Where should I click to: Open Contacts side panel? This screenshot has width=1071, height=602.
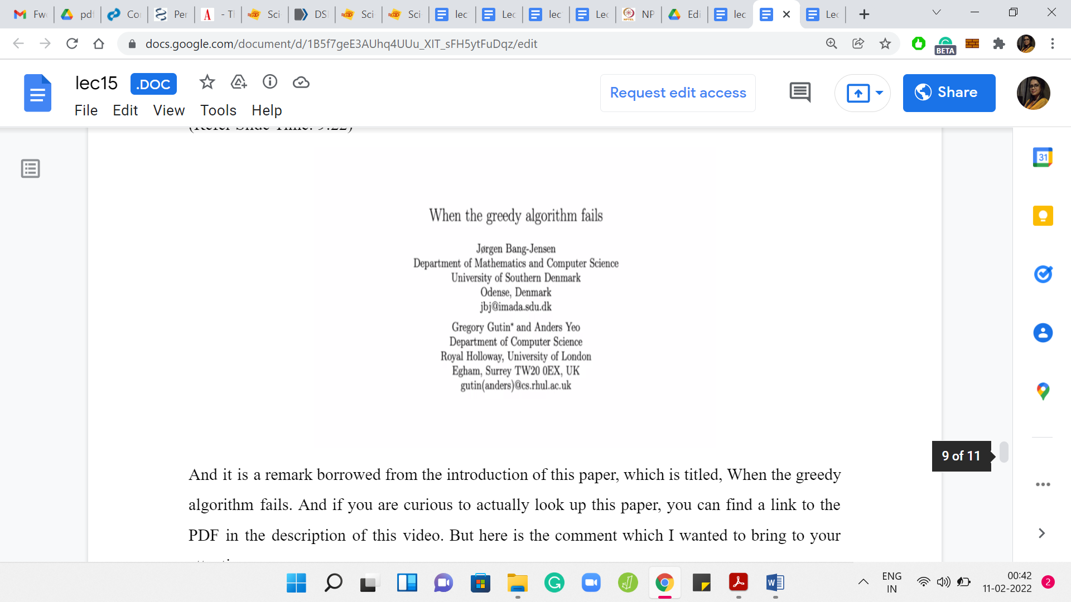click(1043, 333)
